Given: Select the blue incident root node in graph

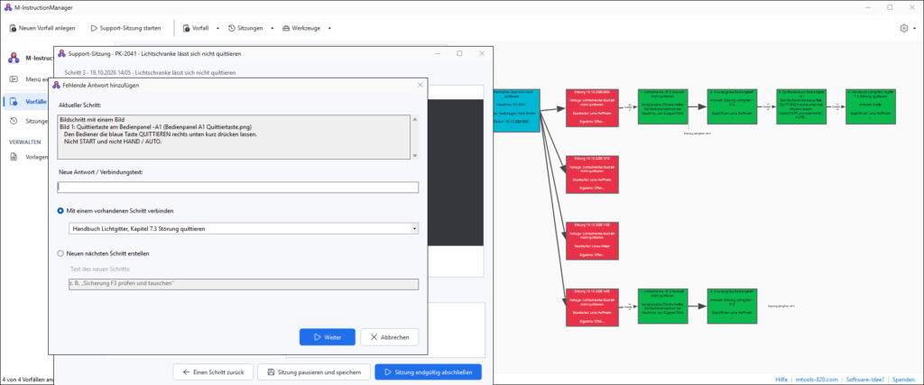Looking at the screenshot, I should pos(517,110).
